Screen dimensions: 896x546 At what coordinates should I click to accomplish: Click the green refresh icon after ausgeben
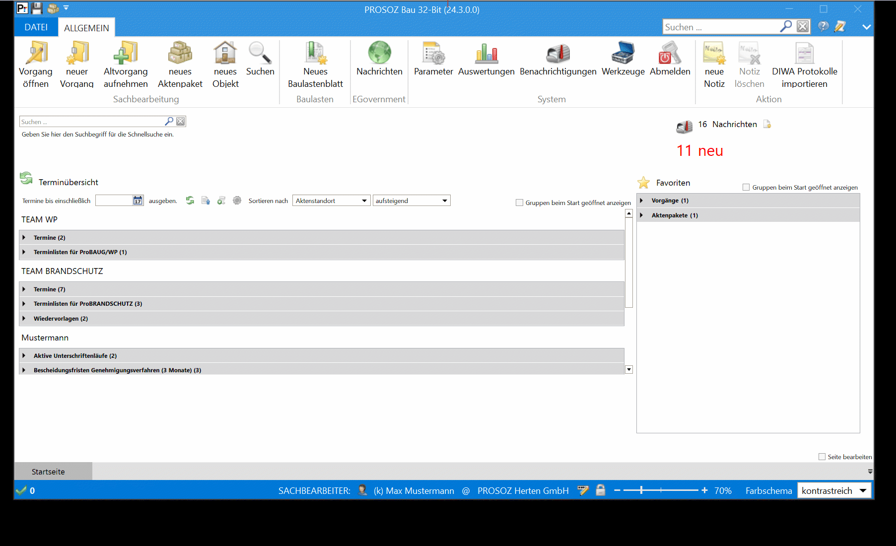(190, 201)
